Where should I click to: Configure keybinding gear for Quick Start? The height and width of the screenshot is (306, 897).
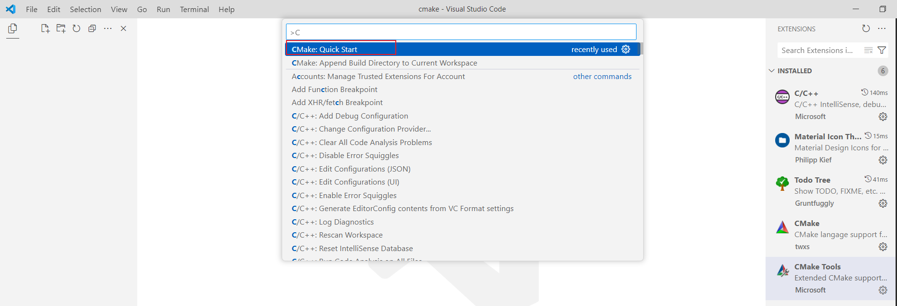pos(626,49)
